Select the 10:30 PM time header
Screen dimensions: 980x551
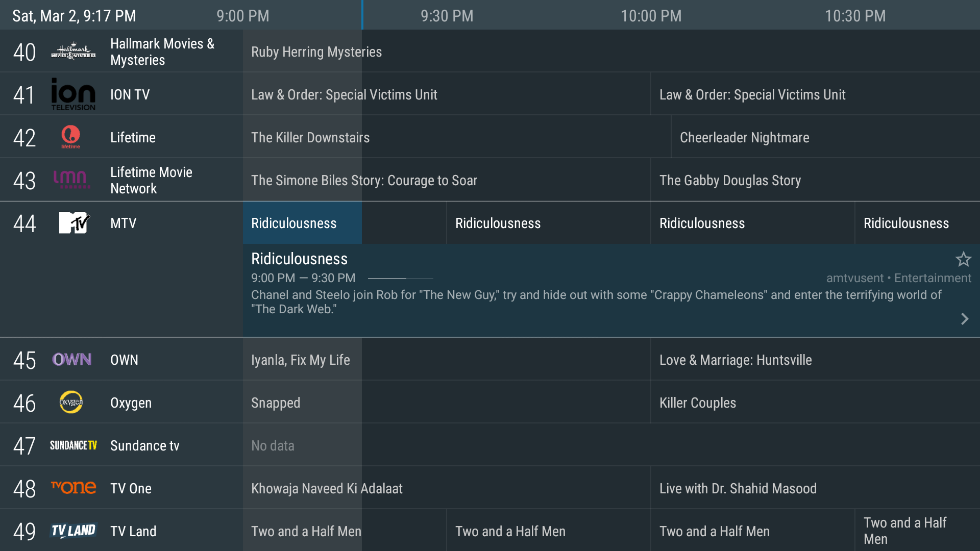[x=855, y=16]
